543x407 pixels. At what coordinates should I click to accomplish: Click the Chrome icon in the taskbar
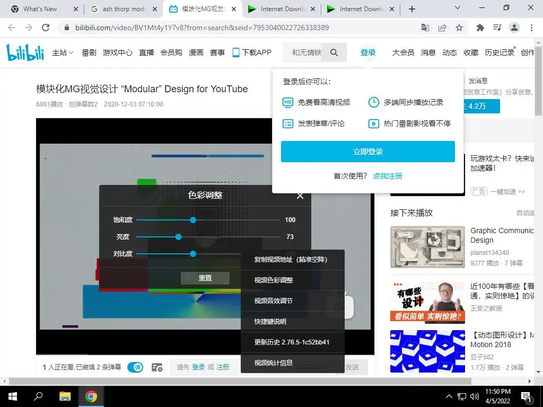(x=91, y=396)
